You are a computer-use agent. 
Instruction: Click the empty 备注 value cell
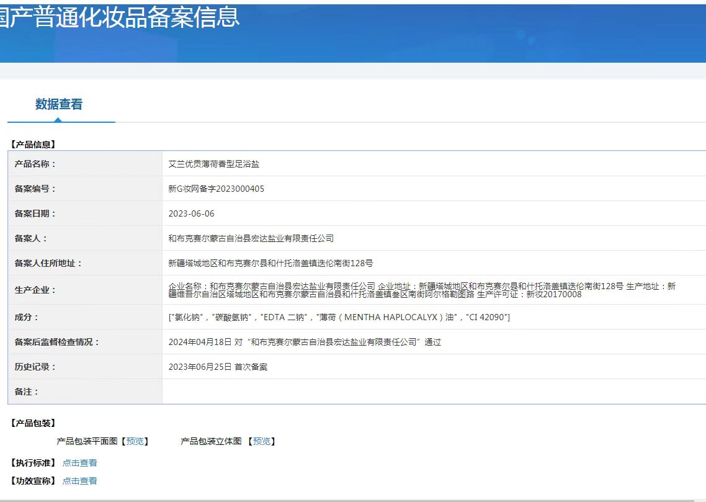pos(433,392)
